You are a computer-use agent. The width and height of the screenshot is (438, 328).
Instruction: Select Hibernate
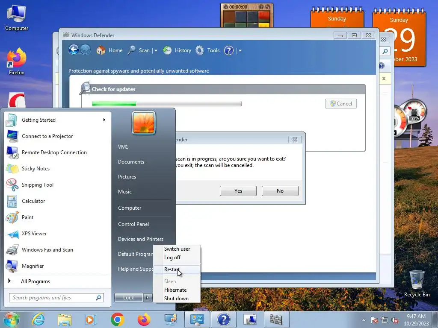(177, 290)
